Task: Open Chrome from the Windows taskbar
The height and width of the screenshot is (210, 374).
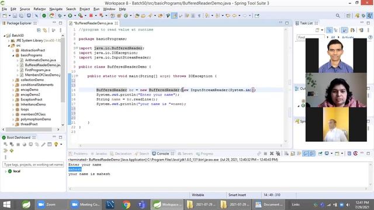Action: 126,205
